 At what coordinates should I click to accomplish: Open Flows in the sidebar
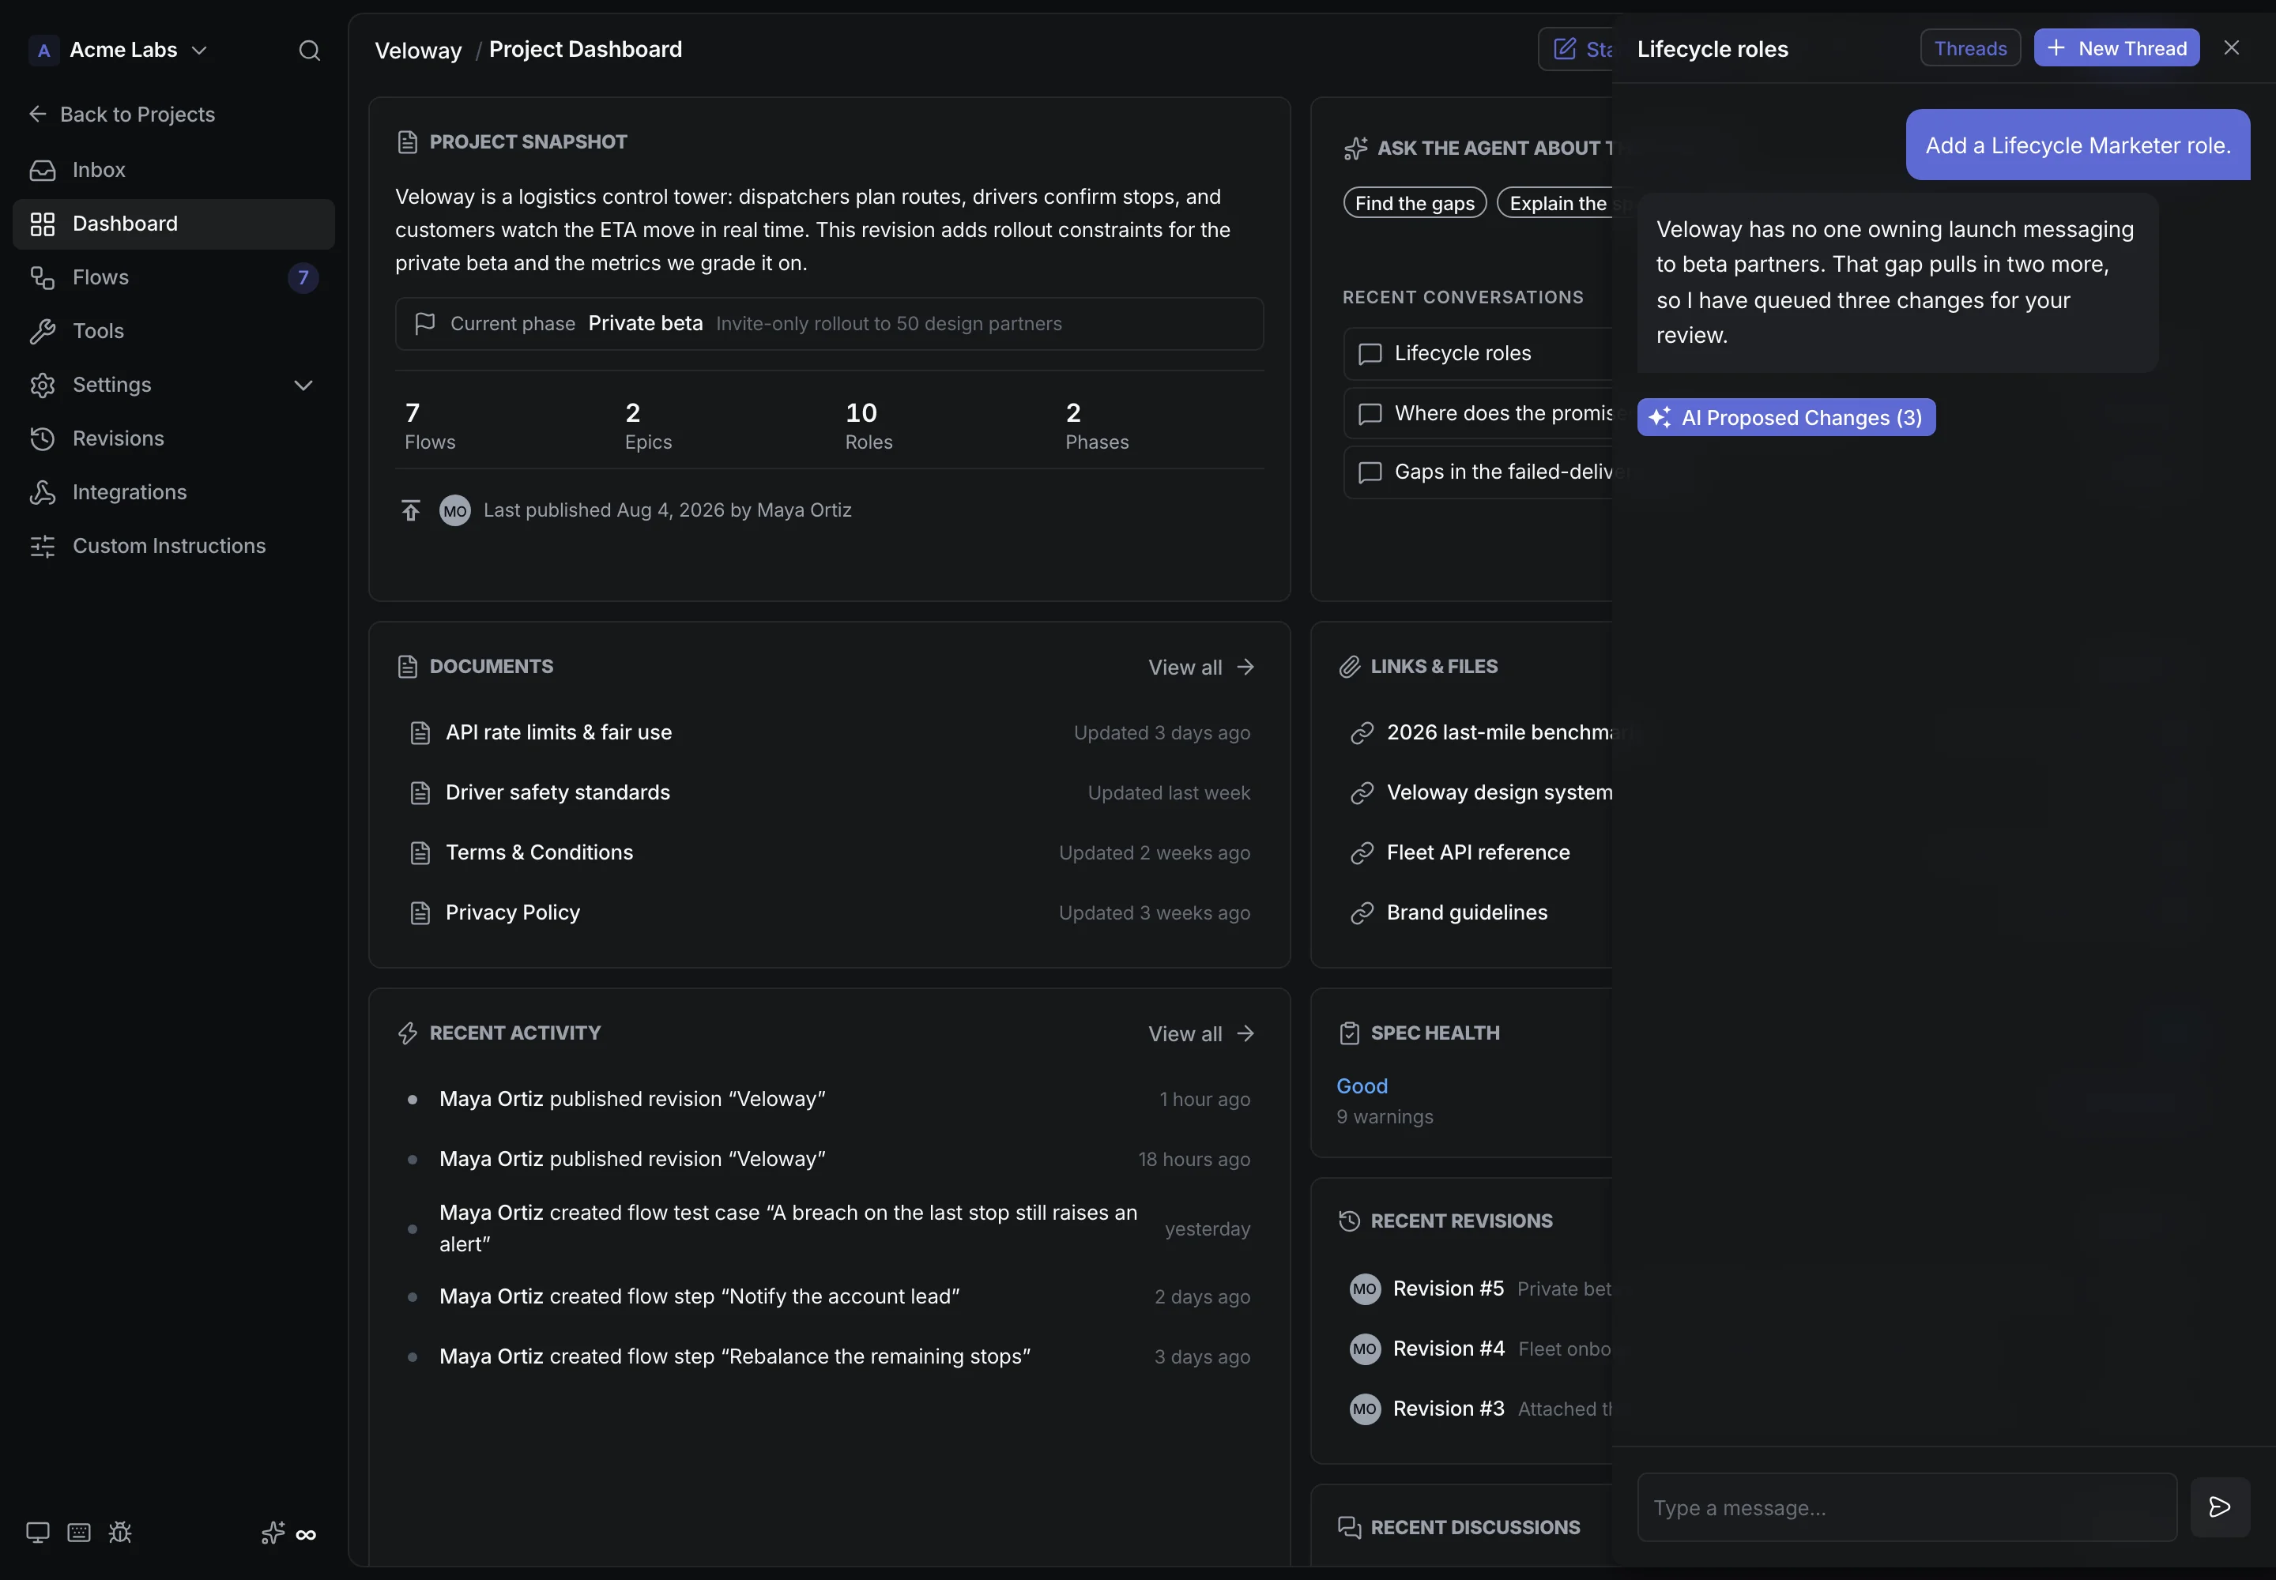pos(175,278)
